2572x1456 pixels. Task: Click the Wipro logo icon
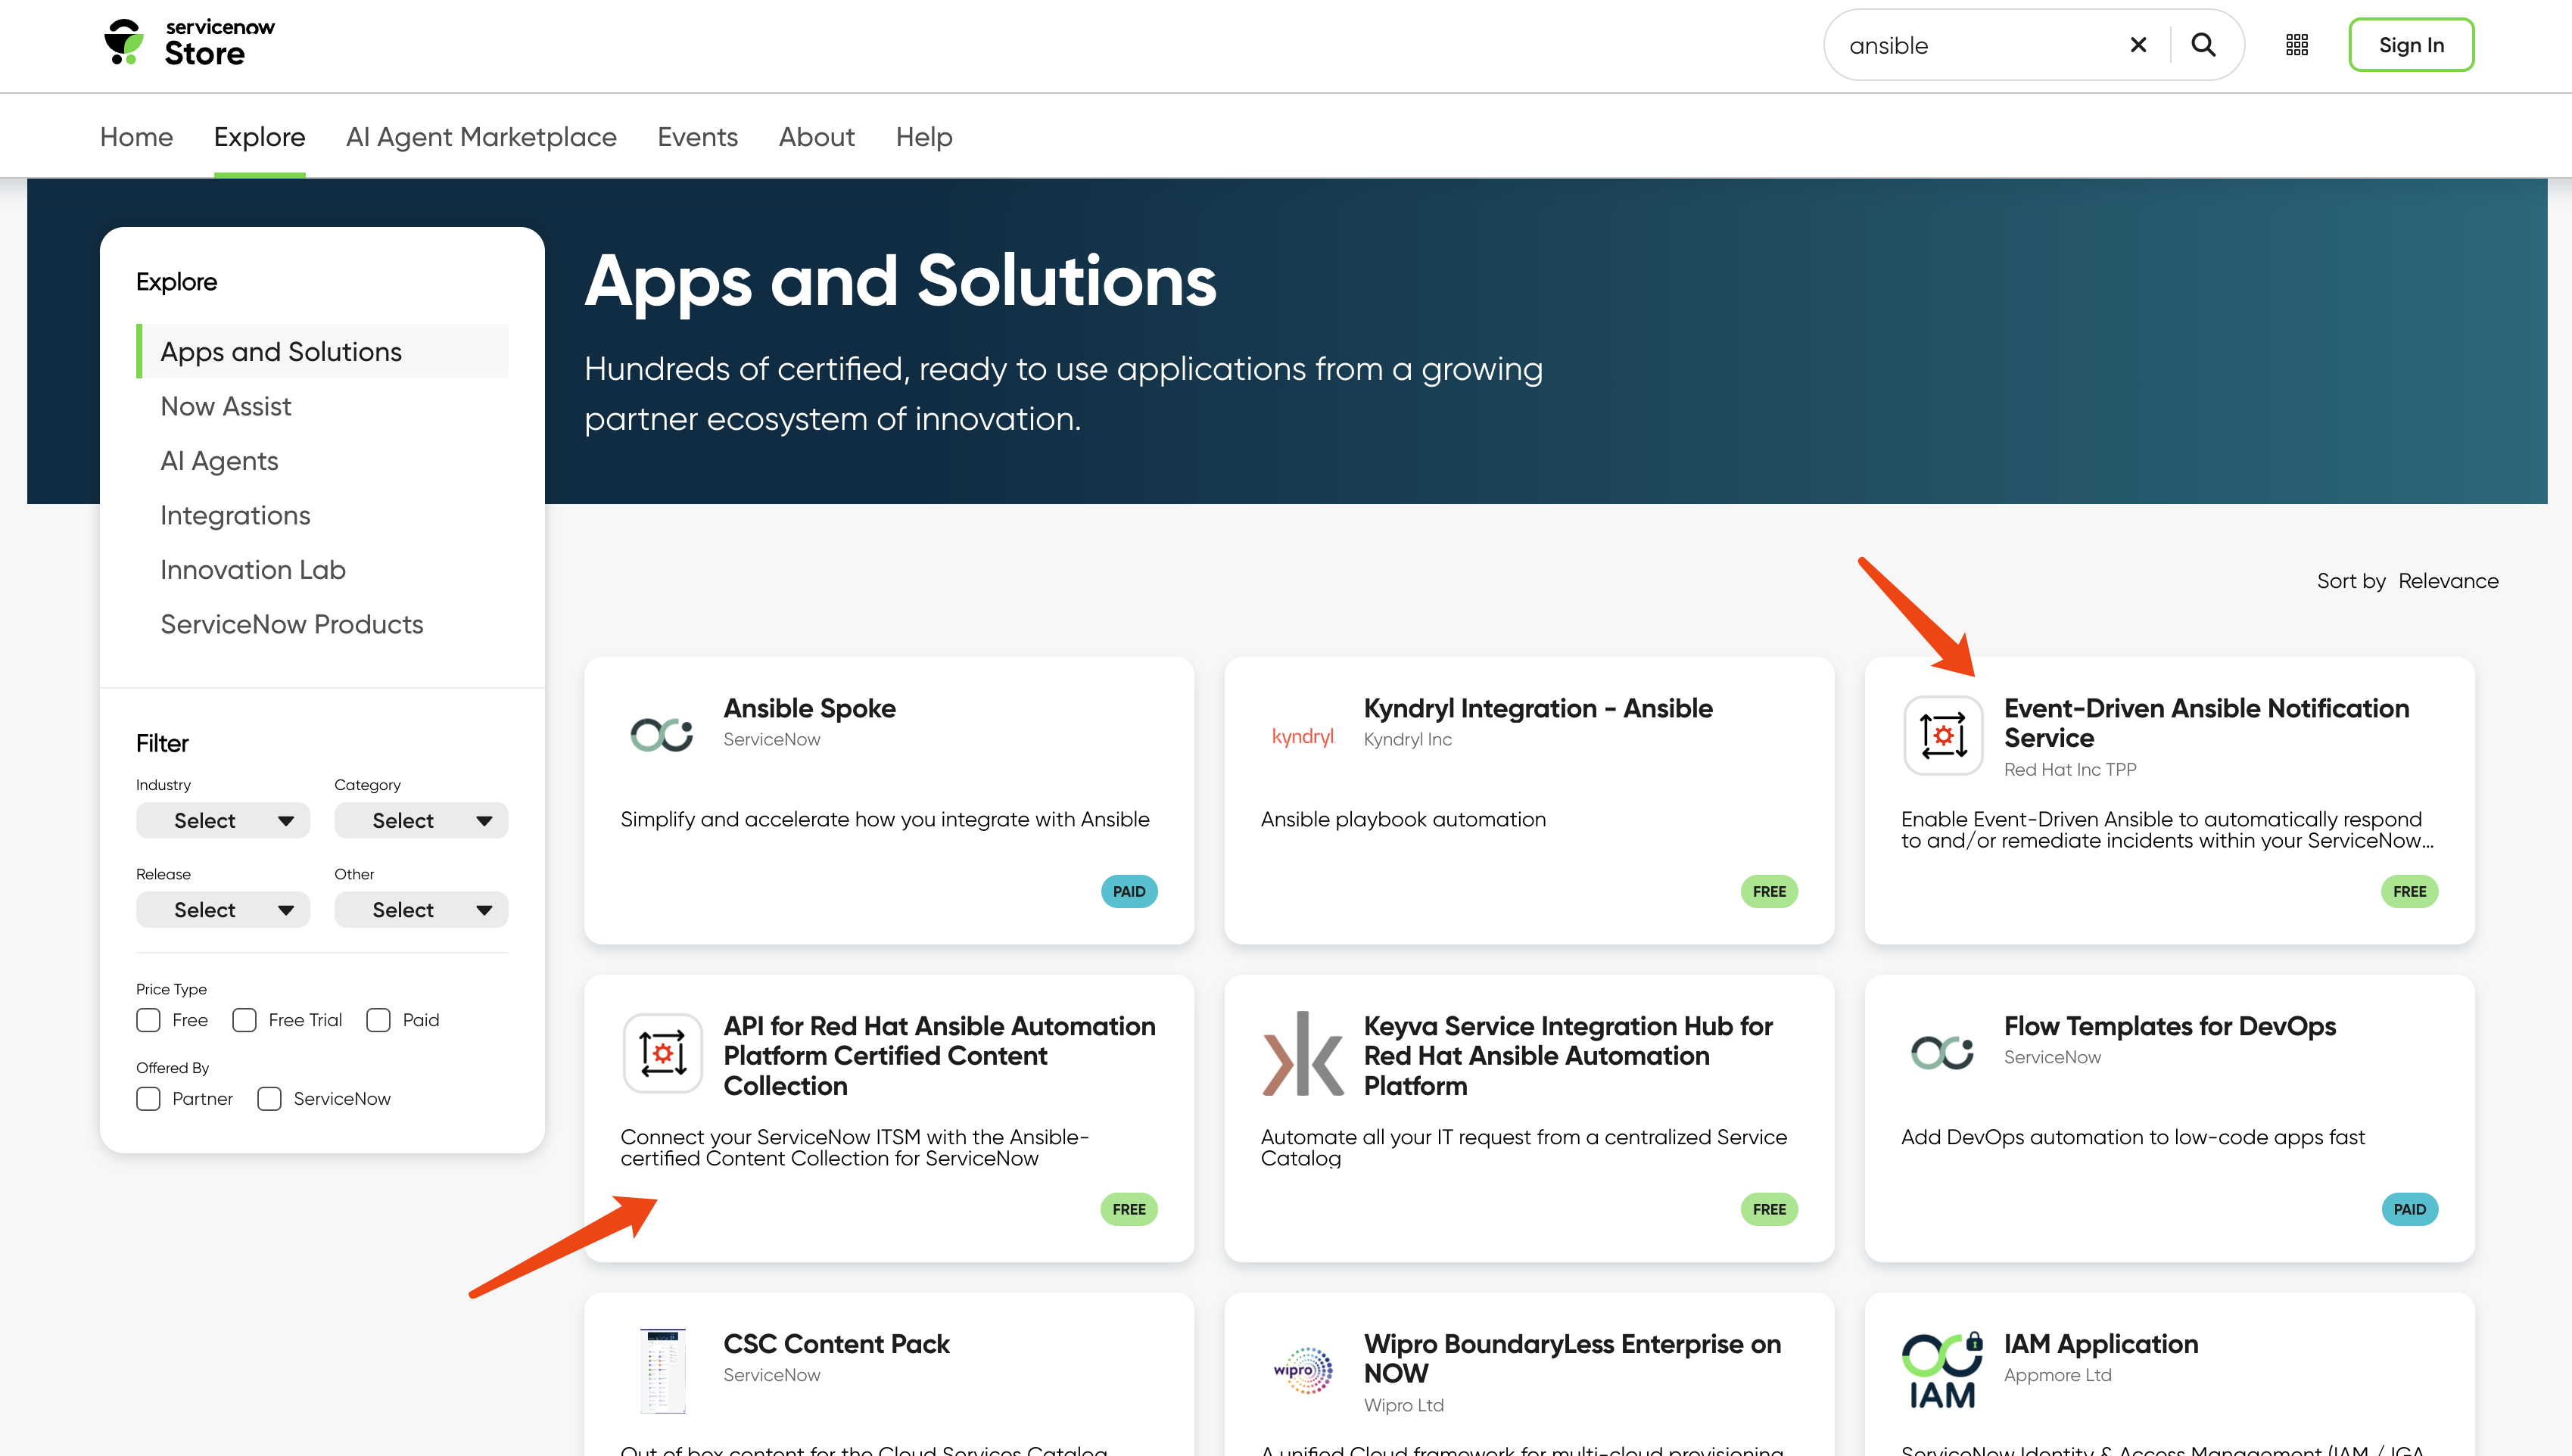tap(1302, 1370)
